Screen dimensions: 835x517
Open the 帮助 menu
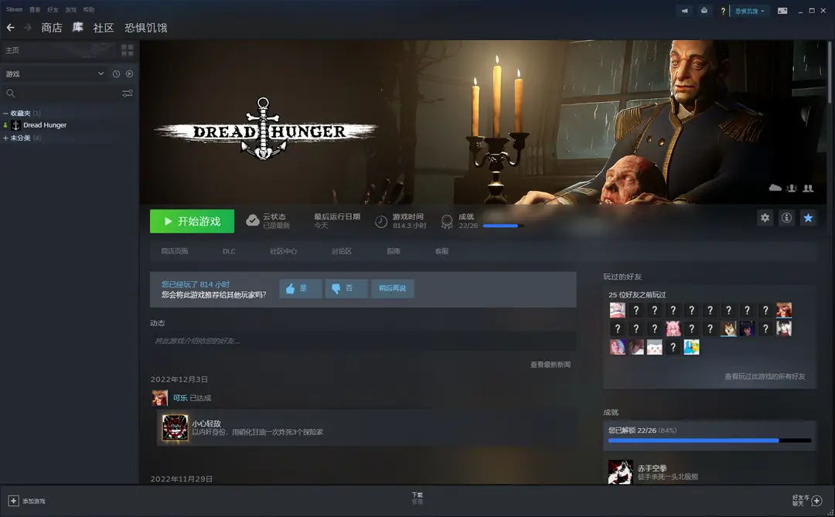click(x=89, y=9)
